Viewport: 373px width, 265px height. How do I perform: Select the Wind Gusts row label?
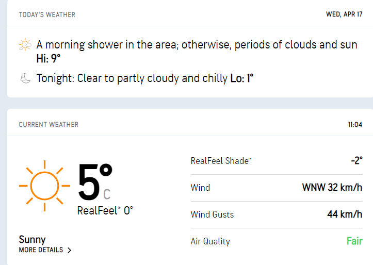tap(212, 214)
